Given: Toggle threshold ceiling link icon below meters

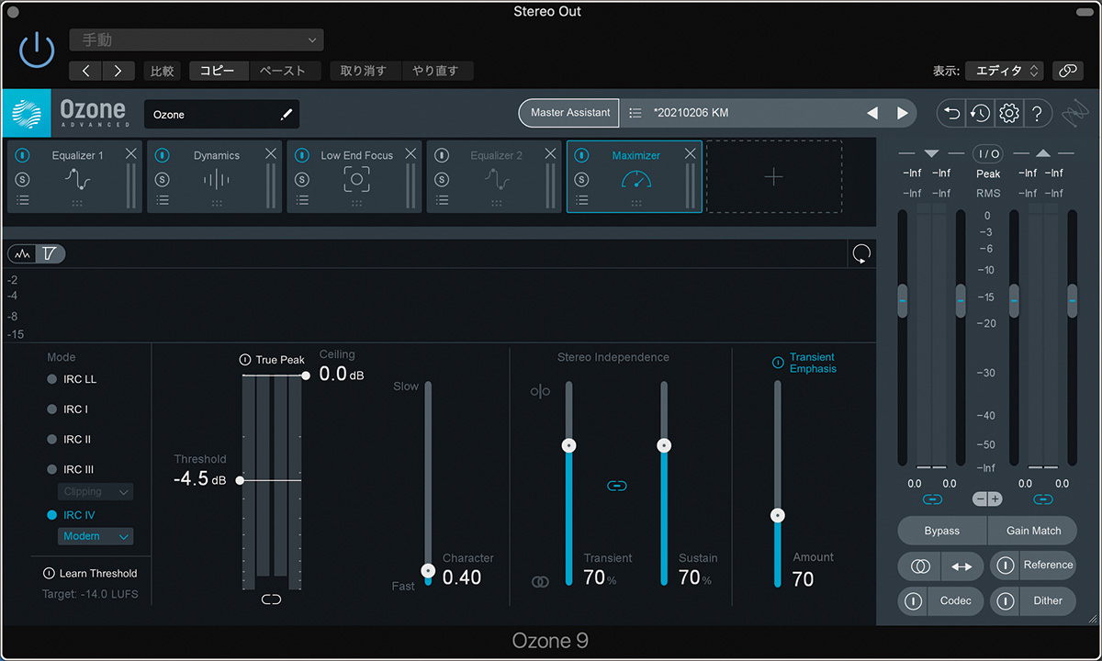Looking at the screenshot, I should (x=271, y=599).
